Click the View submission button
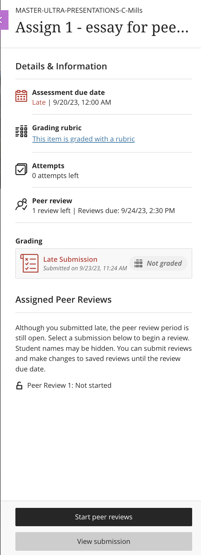201x555 pixels. tap(103, 541)
